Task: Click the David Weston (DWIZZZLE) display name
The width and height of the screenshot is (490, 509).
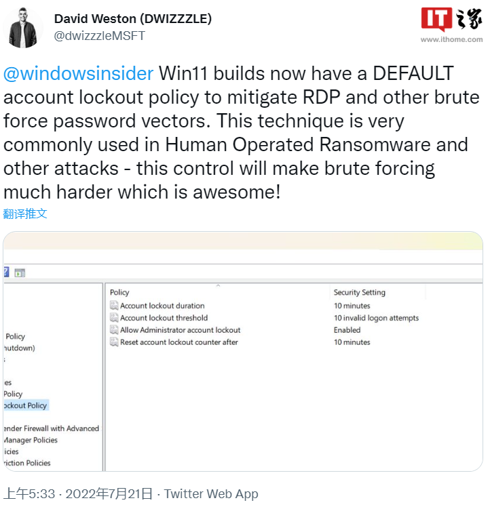Action: (x=133, y=19)
